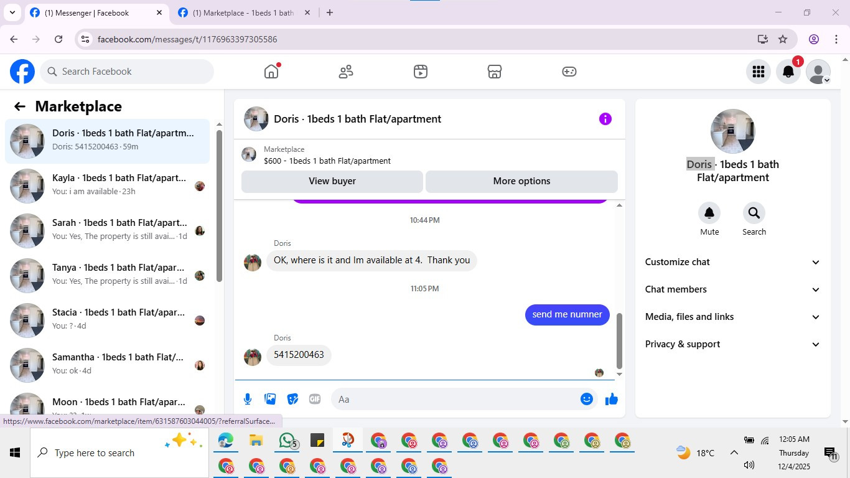Image resolution: width=850 pixels, height=478 pixels.
Task: Click the address bar URL
Action: [187, 39]
